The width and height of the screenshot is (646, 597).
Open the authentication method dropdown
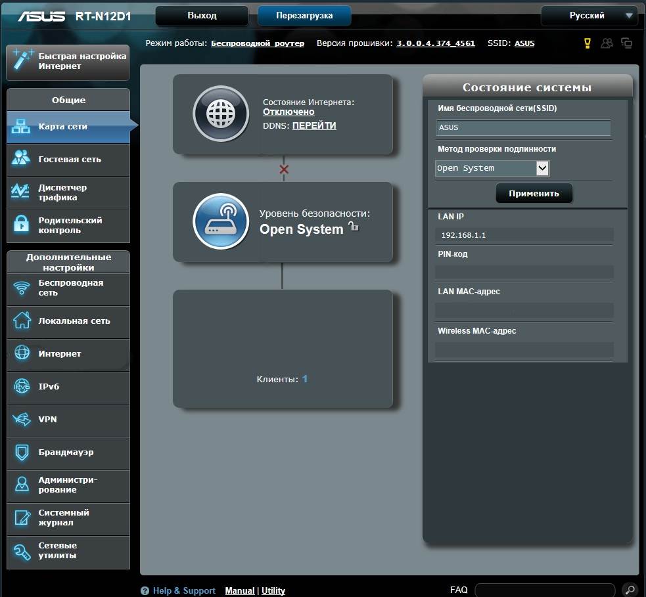click(492, 168)
